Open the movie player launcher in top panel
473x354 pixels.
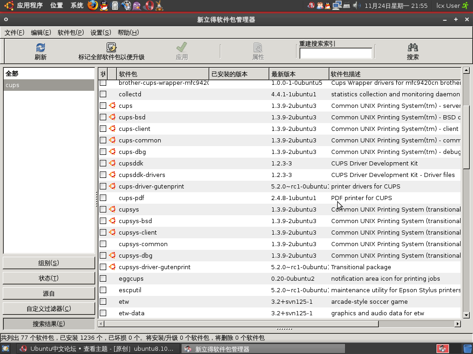127,6
